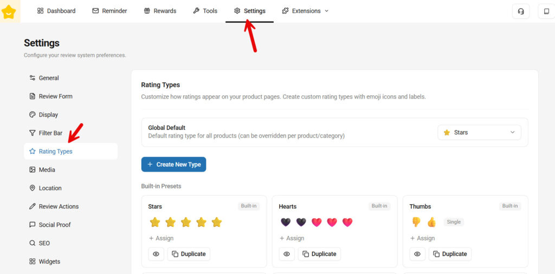Viewport: 555px width, 274px height.
Task: Go to Display settings
Action: coord(71,115)
